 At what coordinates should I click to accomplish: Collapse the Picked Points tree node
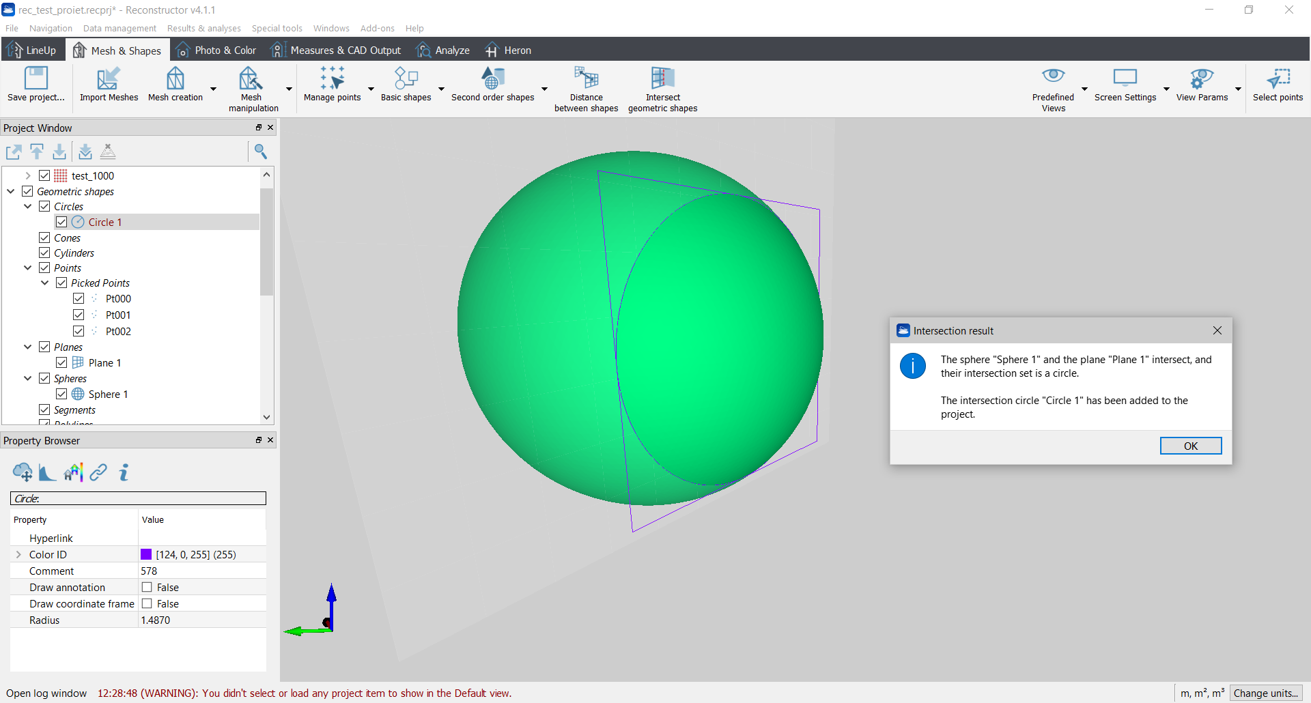point(45,283)
